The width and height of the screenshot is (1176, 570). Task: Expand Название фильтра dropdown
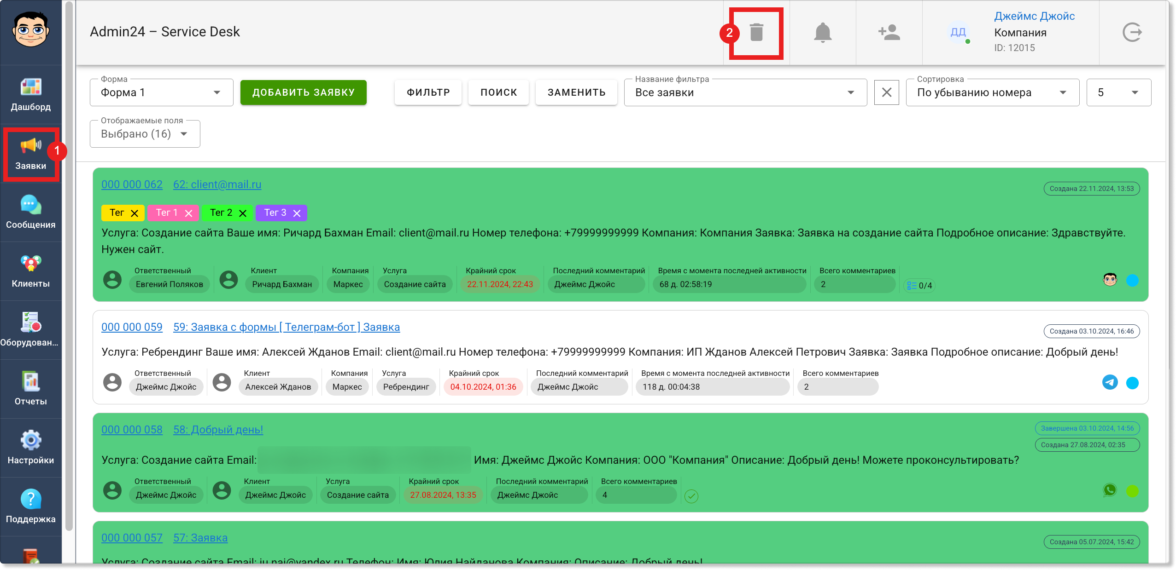(745, 92)
